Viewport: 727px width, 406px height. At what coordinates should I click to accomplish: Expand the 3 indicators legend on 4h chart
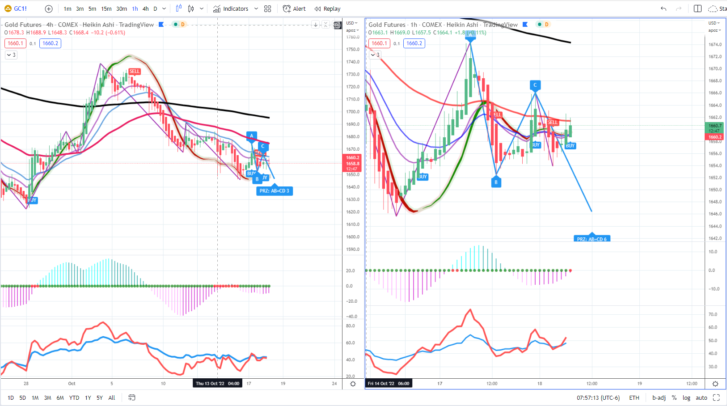(11, 55)
